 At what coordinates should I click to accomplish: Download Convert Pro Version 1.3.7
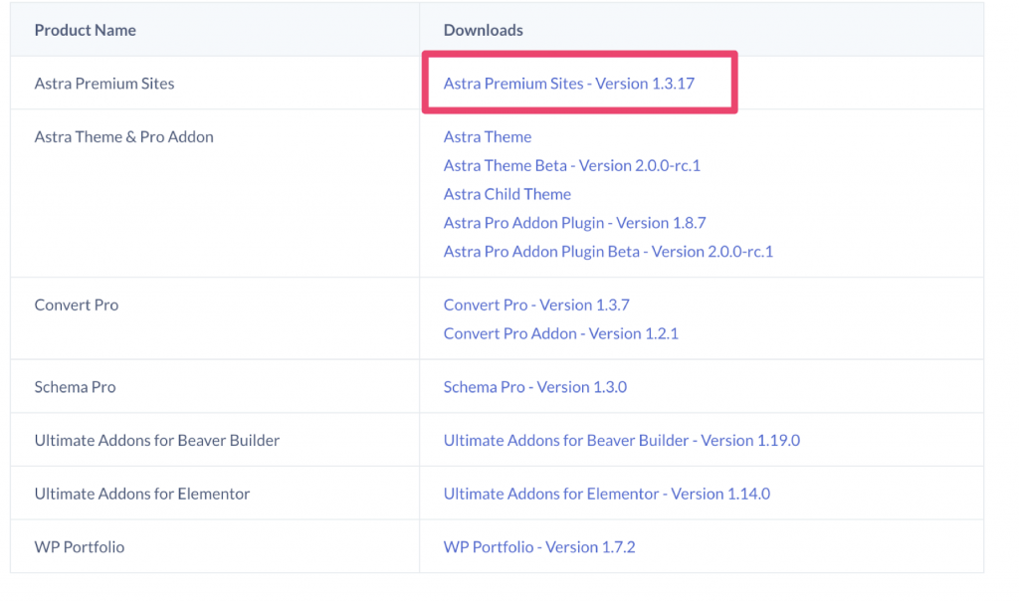point(536,304)
